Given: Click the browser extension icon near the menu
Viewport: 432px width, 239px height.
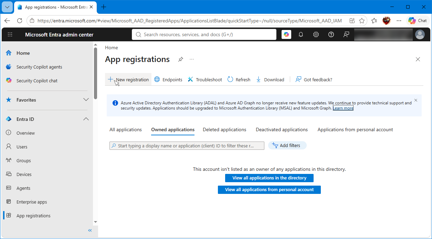Looking at the screenshot, I should (x=387, y=21).
